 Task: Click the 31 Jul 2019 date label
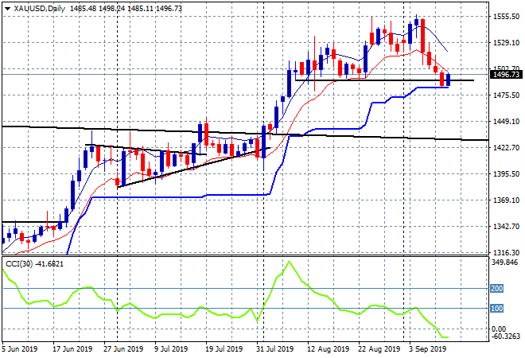coord(274,349)
